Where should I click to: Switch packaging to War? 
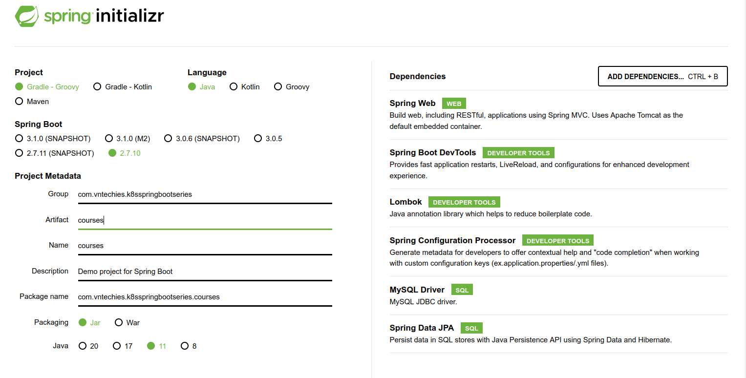[119, 323]
